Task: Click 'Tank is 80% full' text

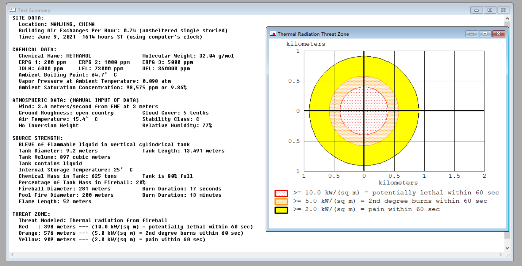Action: (168, 176)
